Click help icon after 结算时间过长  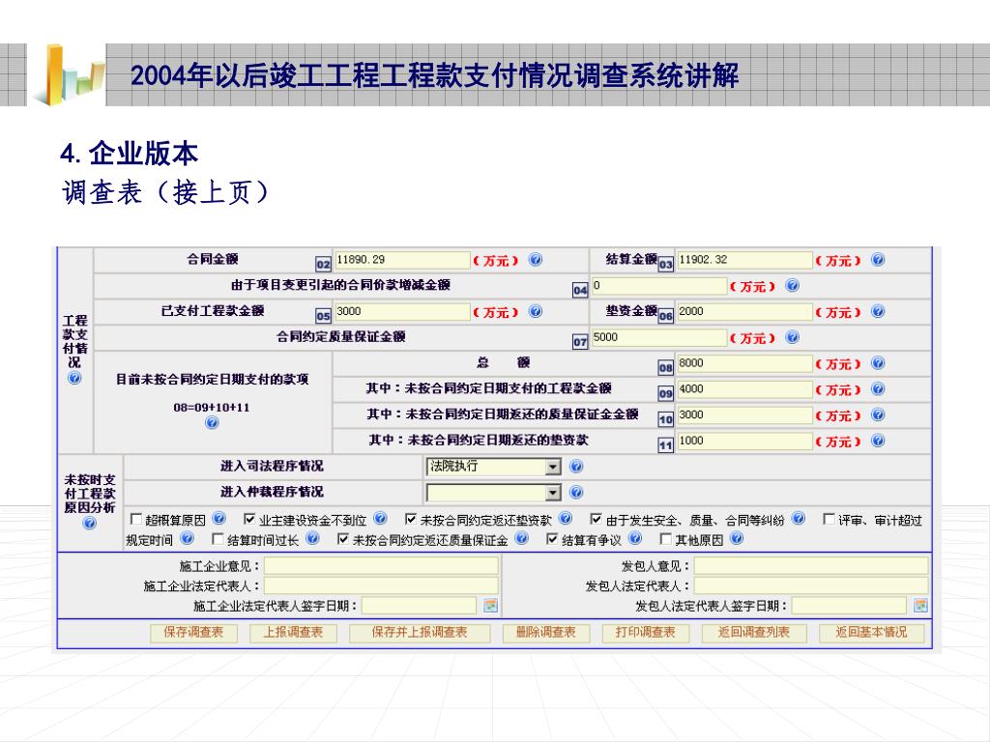pyautogui.click(x=312, y=539)
